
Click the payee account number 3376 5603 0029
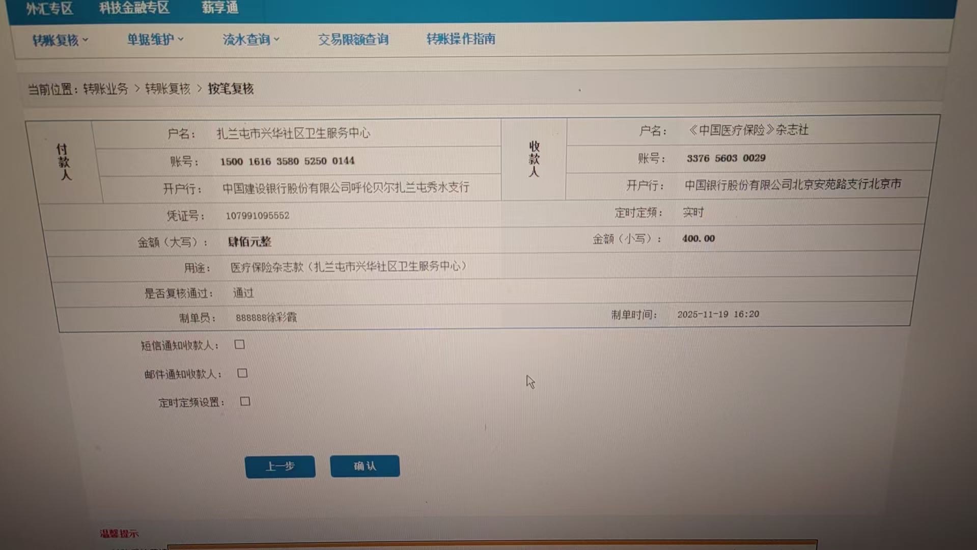pyautogui.click(x=725, y=158)
